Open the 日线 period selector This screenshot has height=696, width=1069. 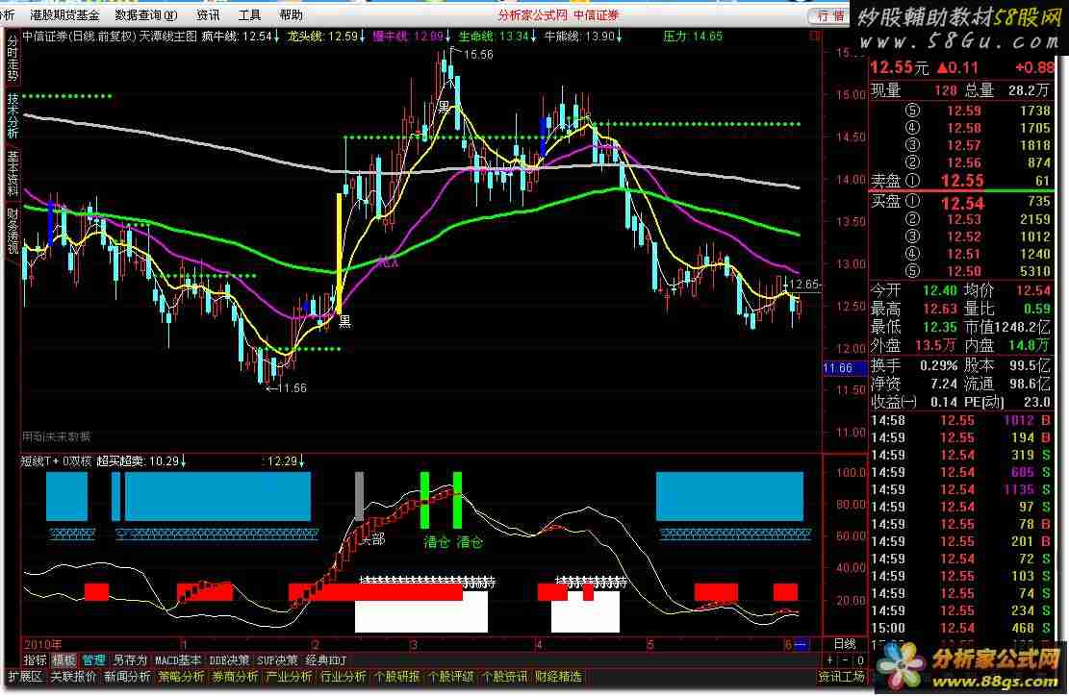pyautogui.click(x=846, y=643)
